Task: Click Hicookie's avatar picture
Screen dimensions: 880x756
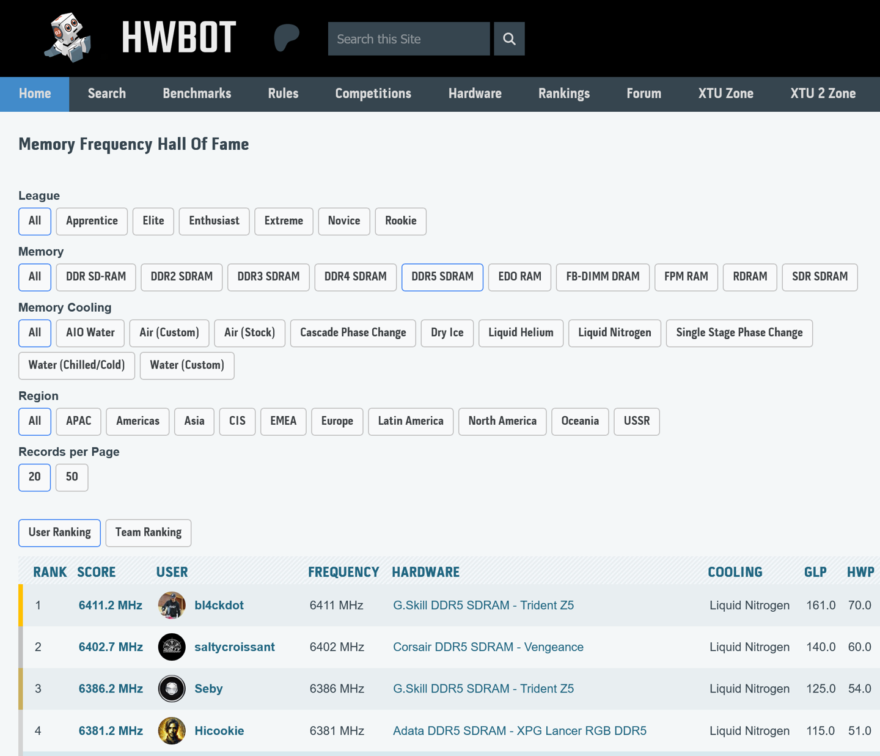Action: [172, 730]
